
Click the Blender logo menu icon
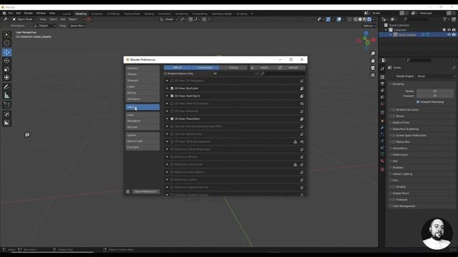coord(4,13)
